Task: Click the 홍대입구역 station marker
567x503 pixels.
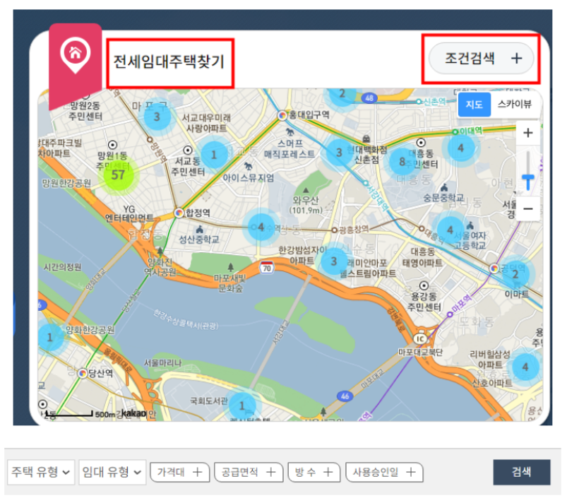Action: 282,115
